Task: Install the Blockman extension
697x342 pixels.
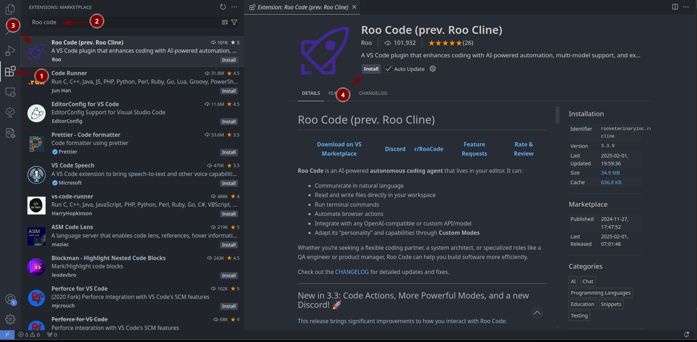Action: coord(229,275)
